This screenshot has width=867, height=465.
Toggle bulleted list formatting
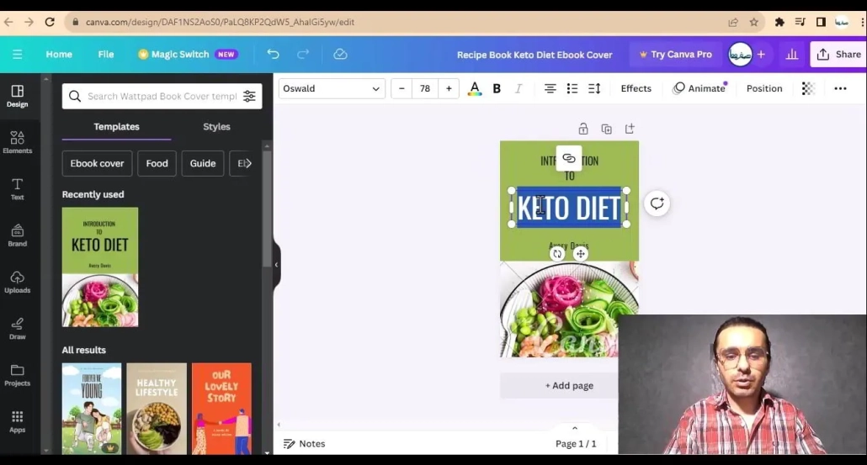pos(572,88)
